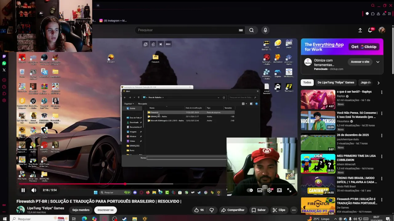Open the Windows Start menu

coord(4,219)
